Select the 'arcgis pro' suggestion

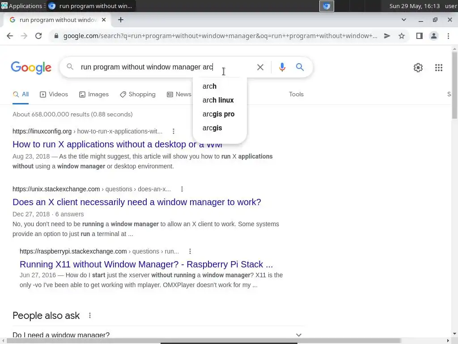pyautogui.click(x=220, y=114)
